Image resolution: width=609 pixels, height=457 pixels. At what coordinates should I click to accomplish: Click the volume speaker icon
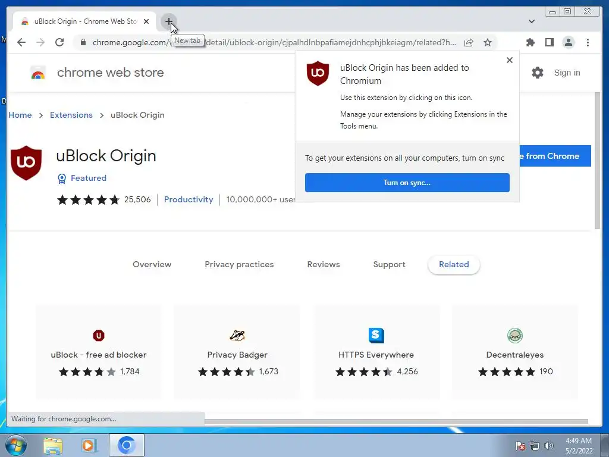[549, 445]
